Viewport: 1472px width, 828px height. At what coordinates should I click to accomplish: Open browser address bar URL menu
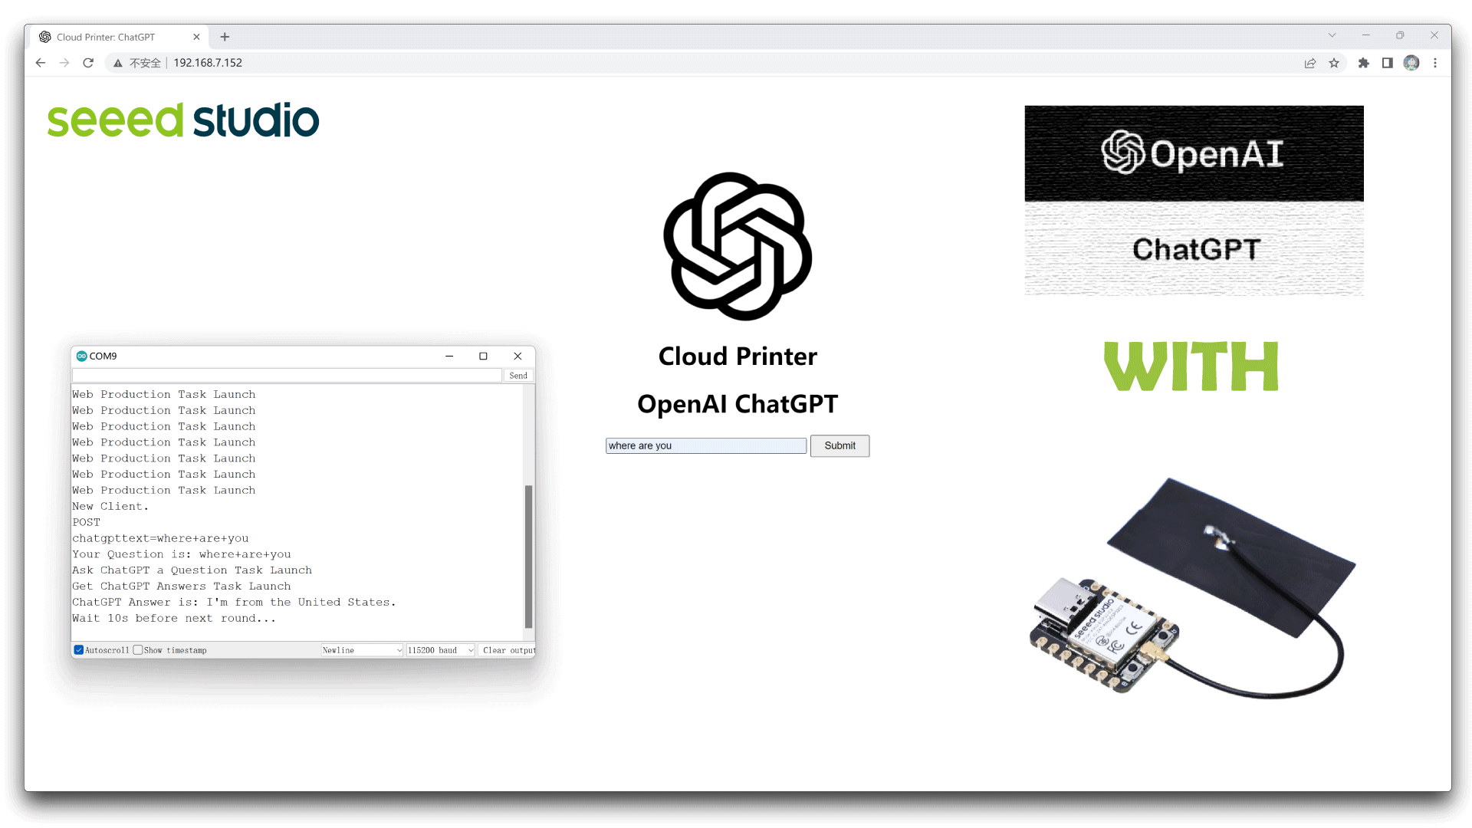coord(207,63)
